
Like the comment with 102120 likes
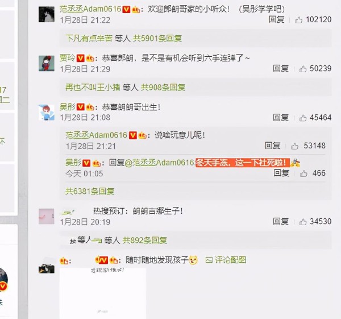[298, 20]
